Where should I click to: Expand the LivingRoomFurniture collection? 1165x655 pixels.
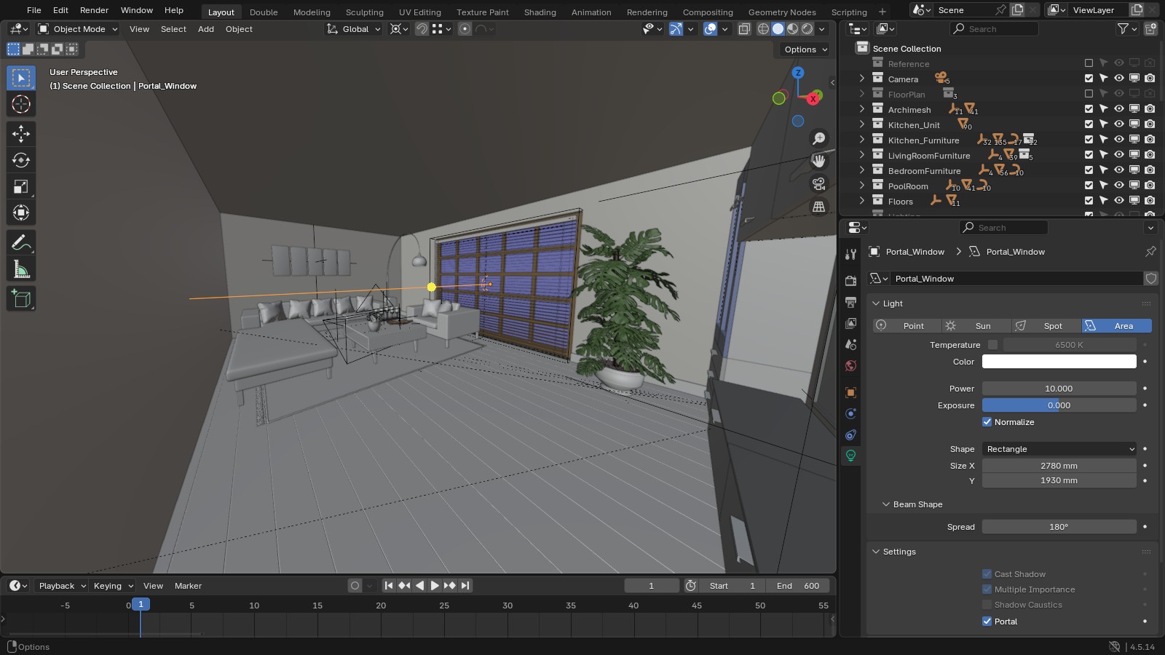[862, 155]
